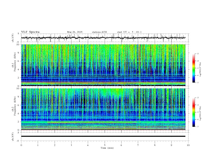This screenshot has width=212, height=163.
Task: Click the "-7" tick on the lower colorbar
Action: (197, 127)
